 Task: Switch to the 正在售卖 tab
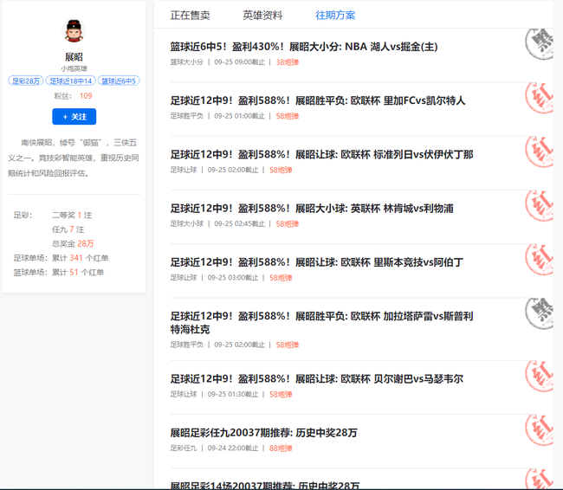tap(190, 15)
